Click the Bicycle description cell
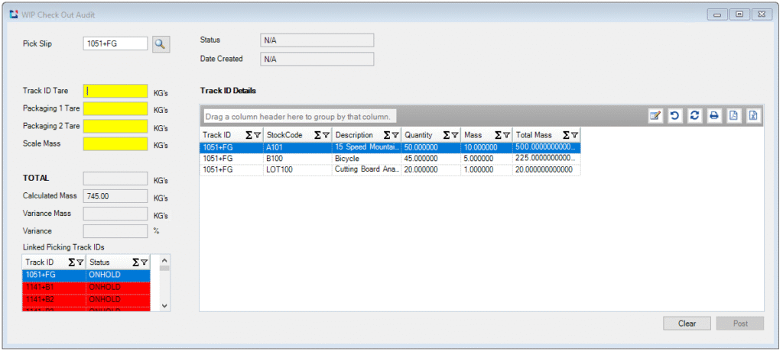 point(367,159)
